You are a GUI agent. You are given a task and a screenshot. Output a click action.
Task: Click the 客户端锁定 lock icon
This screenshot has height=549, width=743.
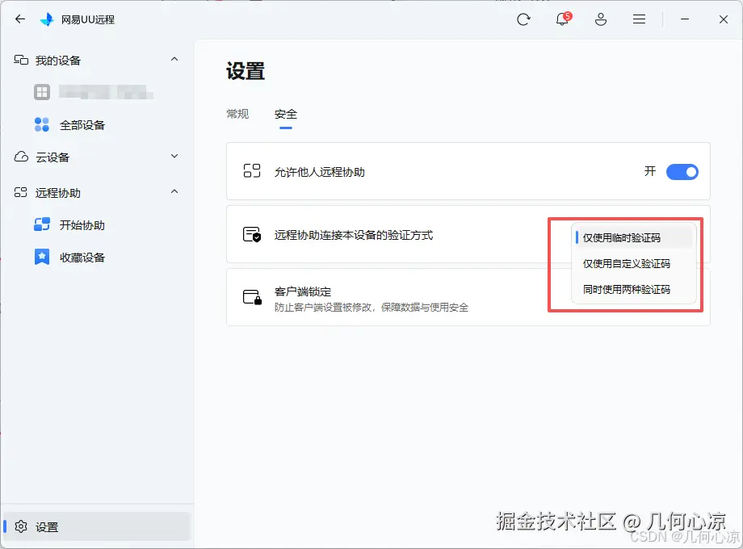click(252, 297)
